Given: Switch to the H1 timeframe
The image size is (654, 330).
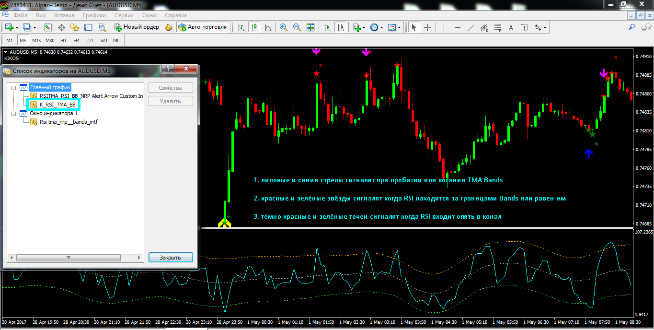Looking at the screenshot, I should [x=64, y=40].
